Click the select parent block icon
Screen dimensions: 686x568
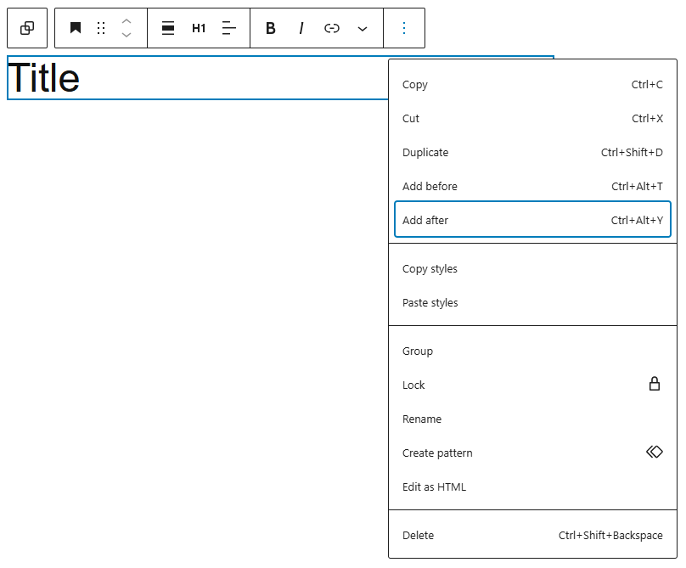[x=27, y=28]
